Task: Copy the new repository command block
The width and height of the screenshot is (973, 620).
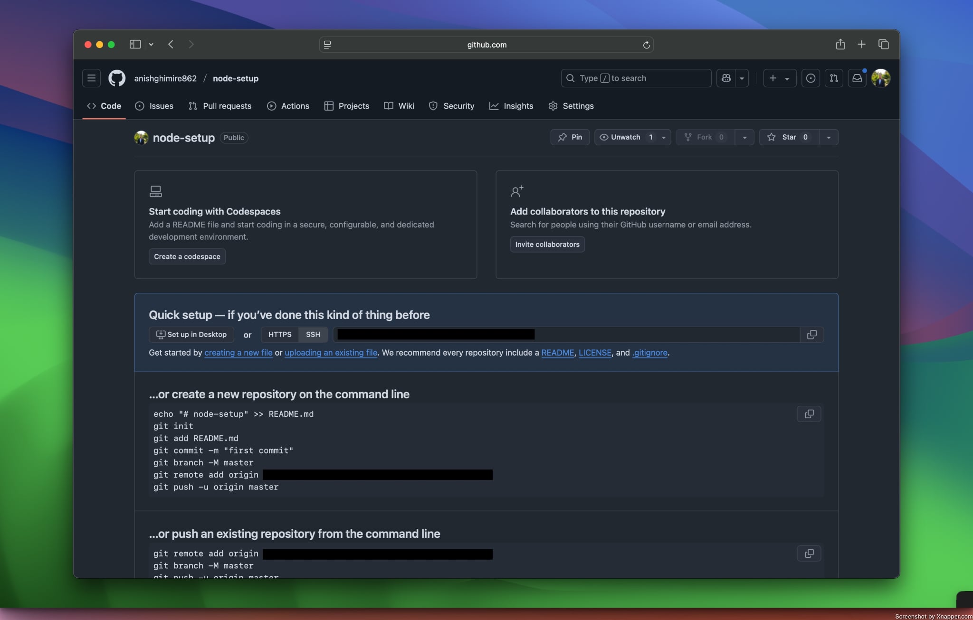Action: tap(809, 413)
